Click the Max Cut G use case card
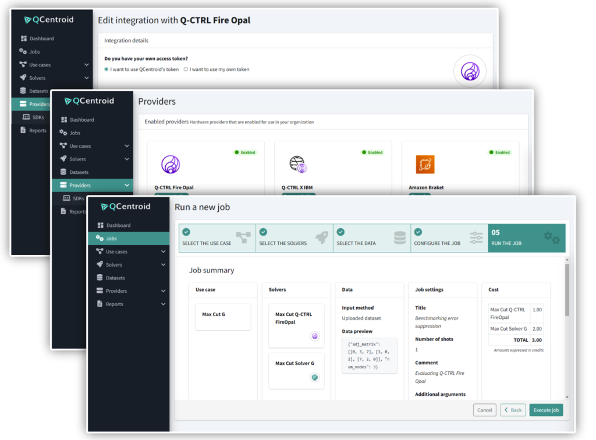Image resolution: width=596 pixels, height=440 pixels. [x=222, y=315]
